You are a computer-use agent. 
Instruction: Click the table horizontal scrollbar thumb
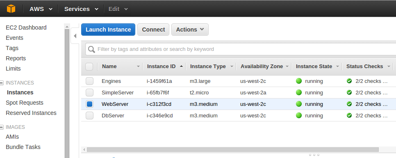(x=232, y=150)
